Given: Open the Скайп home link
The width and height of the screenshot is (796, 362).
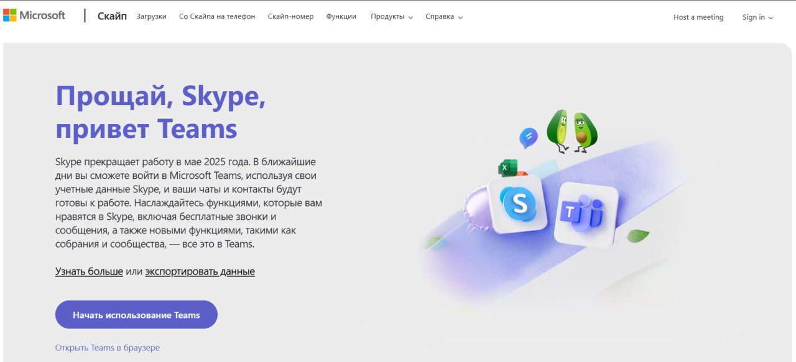Looking at the screenshot, I should [112, 16].
